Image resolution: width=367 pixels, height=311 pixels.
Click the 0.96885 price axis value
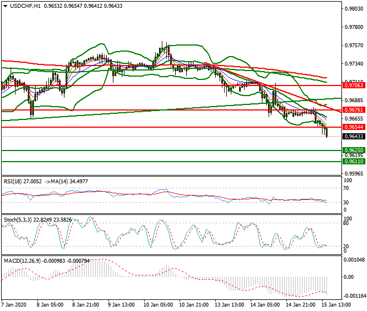(x=354, y=101)
